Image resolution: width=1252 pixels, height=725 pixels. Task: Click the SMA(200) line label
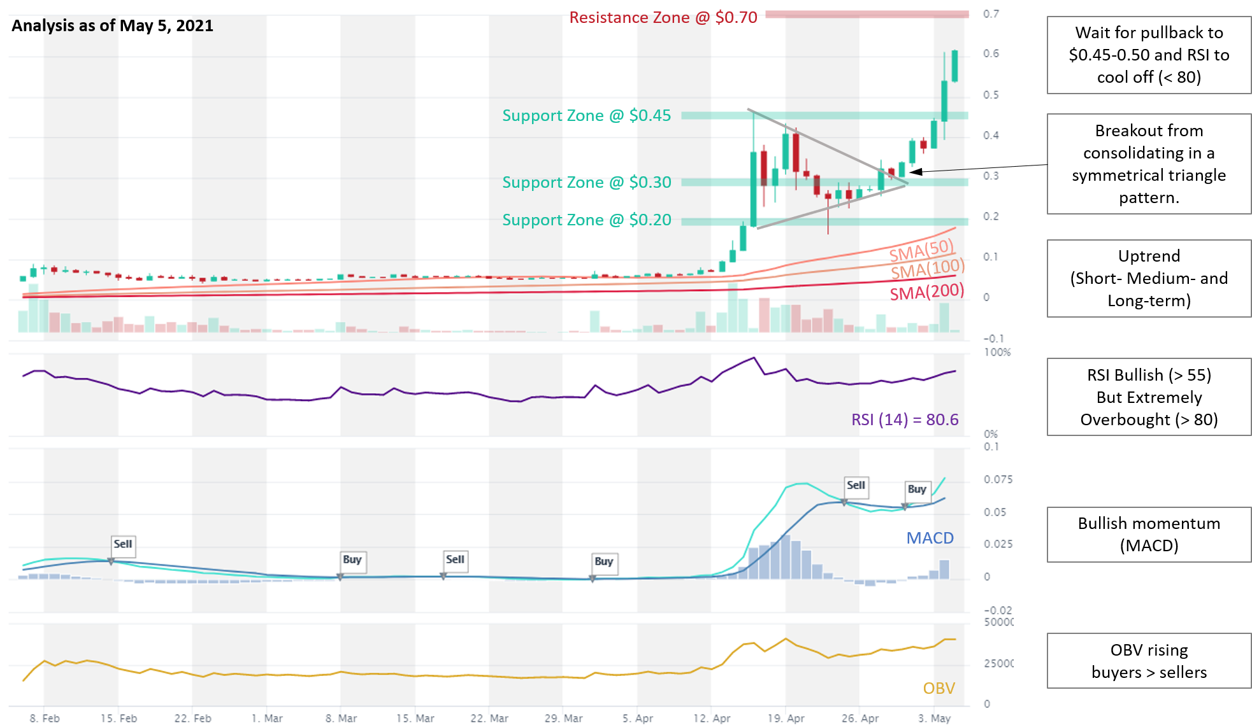(927, 292)
